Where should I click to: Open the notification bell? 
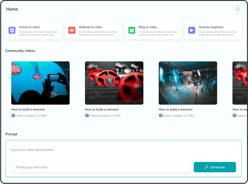pos(237,9)
